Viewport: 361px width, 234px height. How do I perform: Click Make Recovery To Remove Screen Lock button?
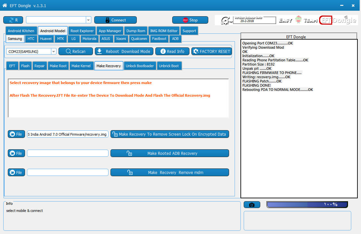(x=170, y=134)
